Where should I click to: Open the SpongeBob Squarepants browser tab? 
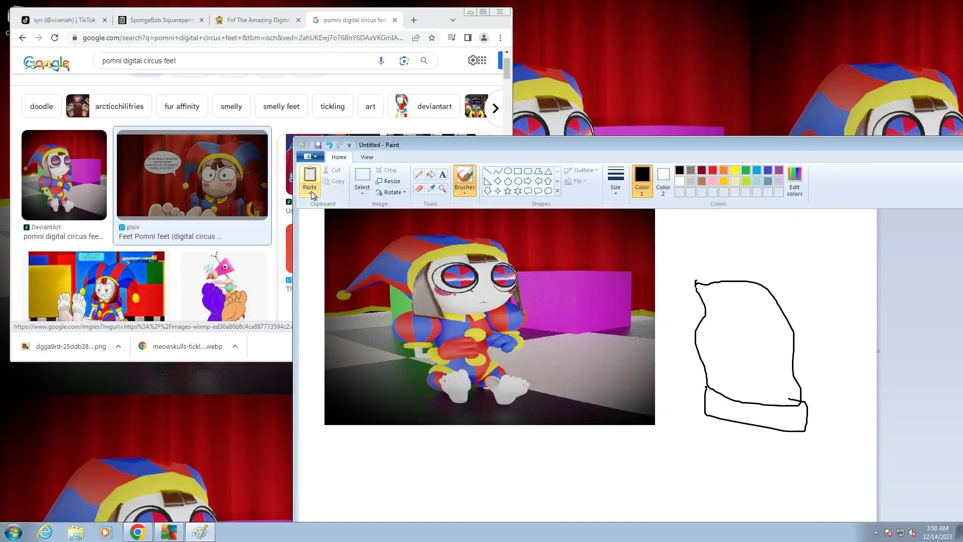pyautogui.click(x=160, y=20)
